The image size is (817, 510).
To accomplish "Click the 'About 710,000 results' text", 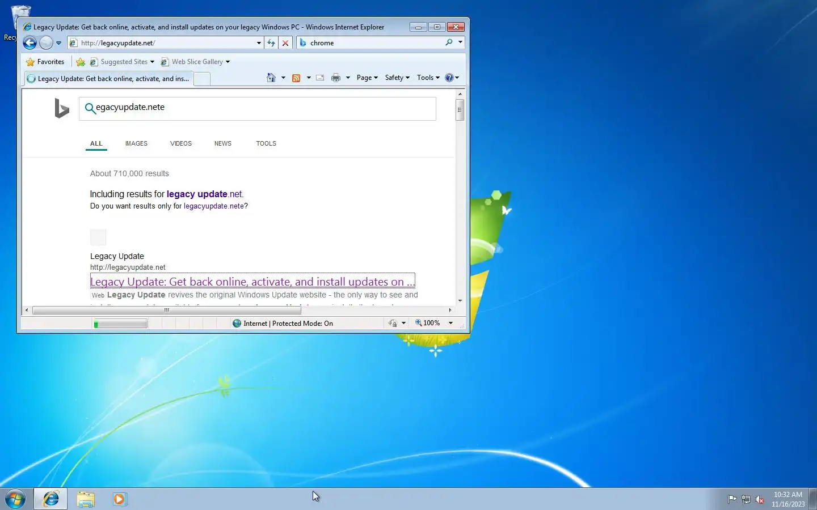I will tap(129, 173).
